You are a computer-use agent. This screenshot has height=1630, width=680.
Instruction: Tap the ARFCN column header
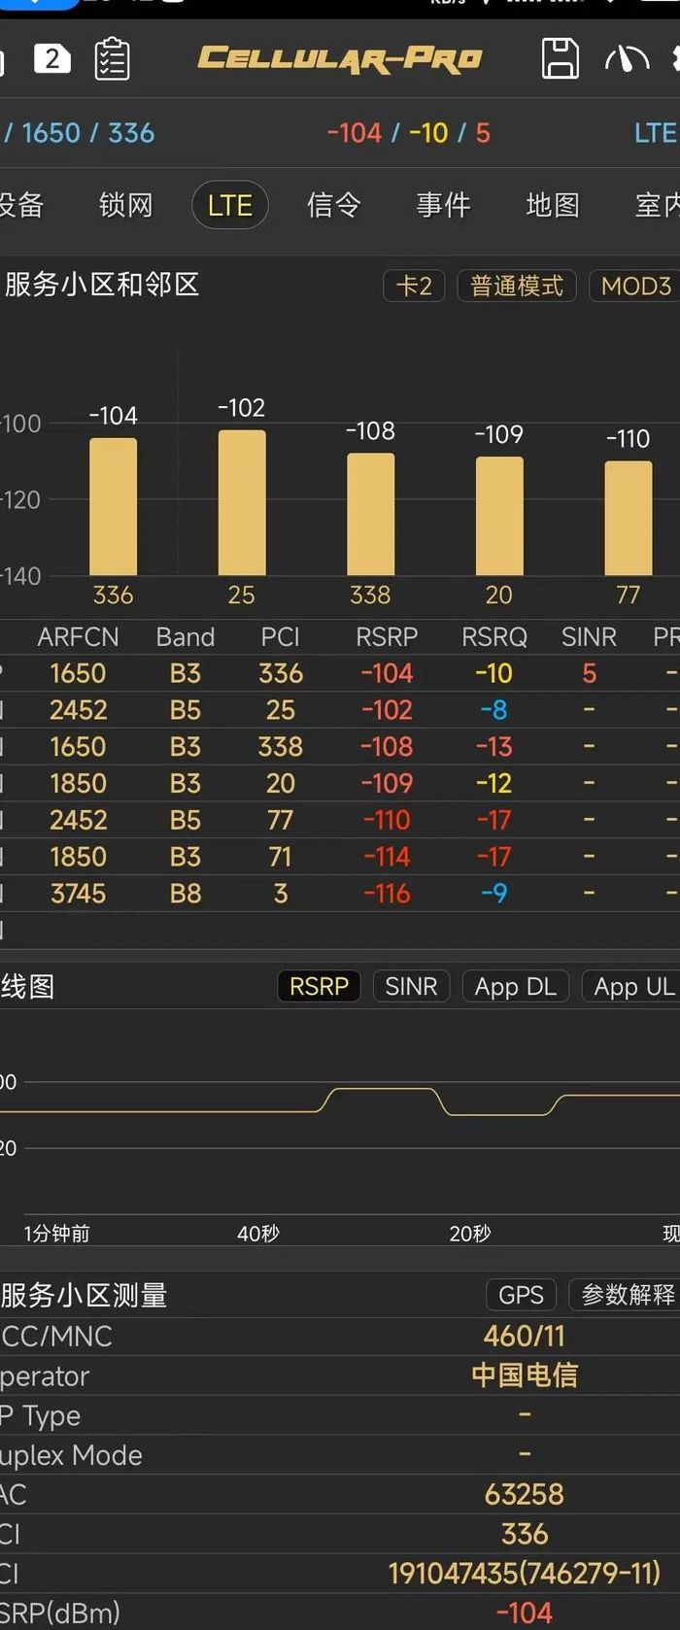(x=78, y=637)
